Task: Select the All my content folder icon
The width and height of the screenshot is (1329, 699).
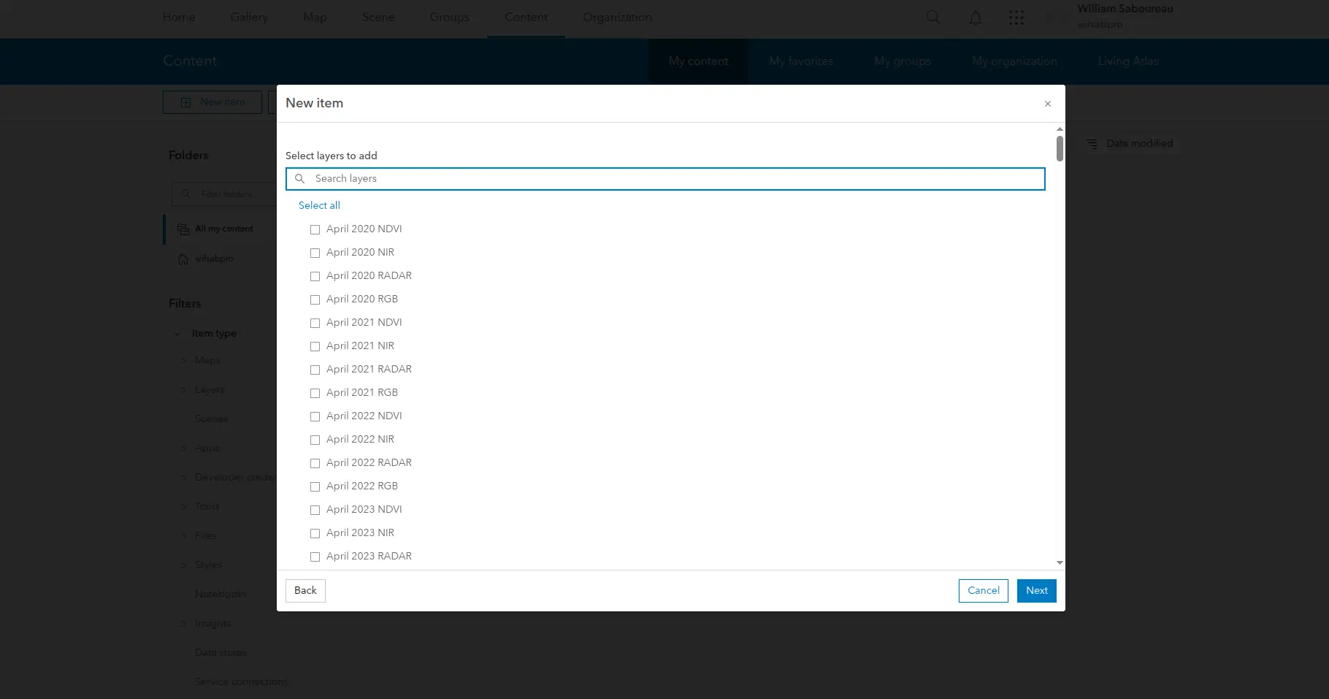Action: (182, 229)
